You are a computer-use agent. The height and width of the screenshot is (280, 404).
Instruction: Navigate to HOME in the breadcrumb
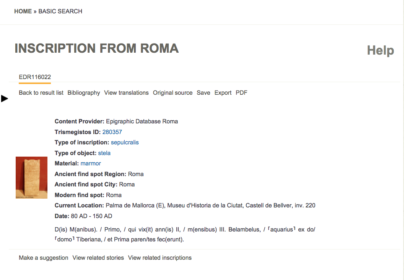[x=23, y=11]
